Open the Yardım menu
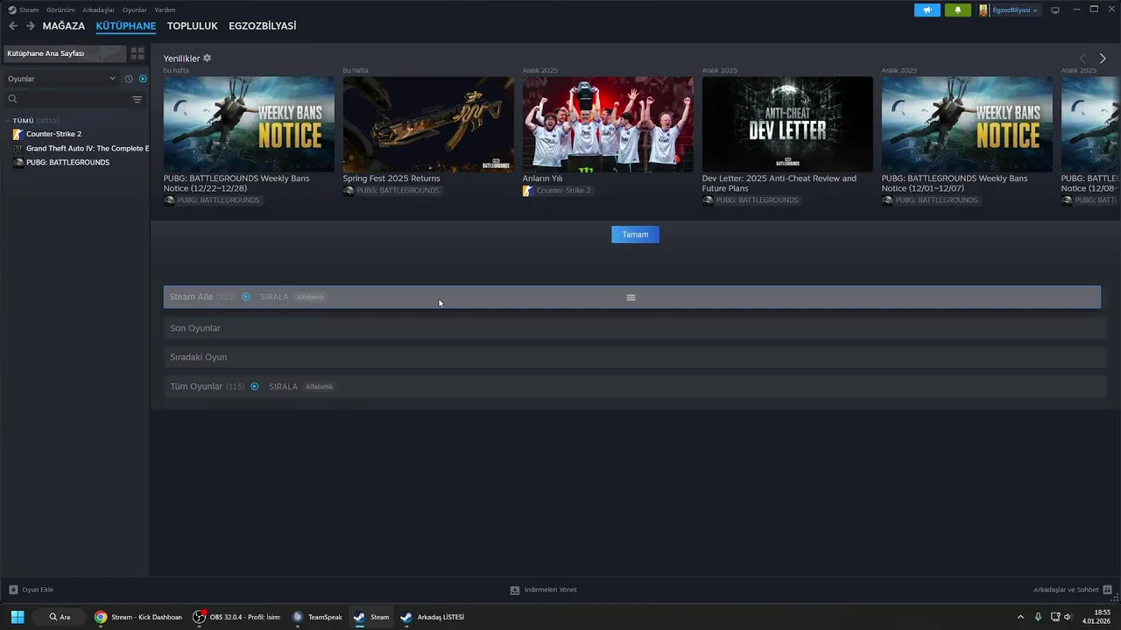1121x630 pixels. [x=165, y=10]
